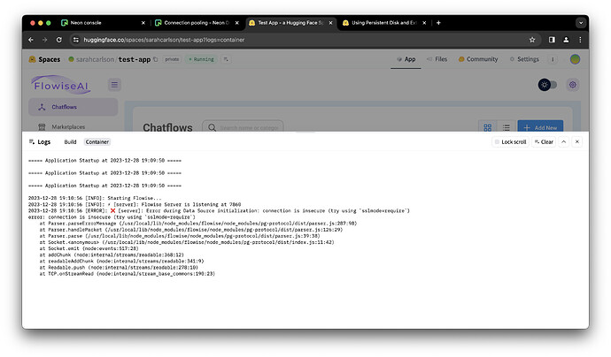Screen dimensions: 611x357
Task: Close the Neon console tab
Action: point(143,23)
